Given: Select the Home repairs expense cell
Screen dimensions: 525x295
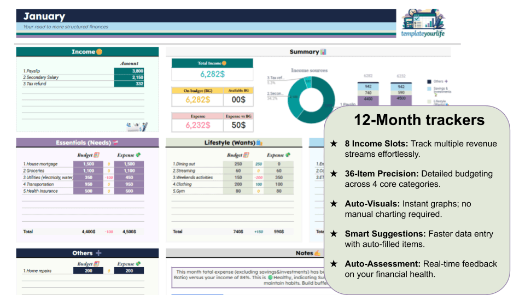Looking at the screenshot, I should click(x=129, y=271).
